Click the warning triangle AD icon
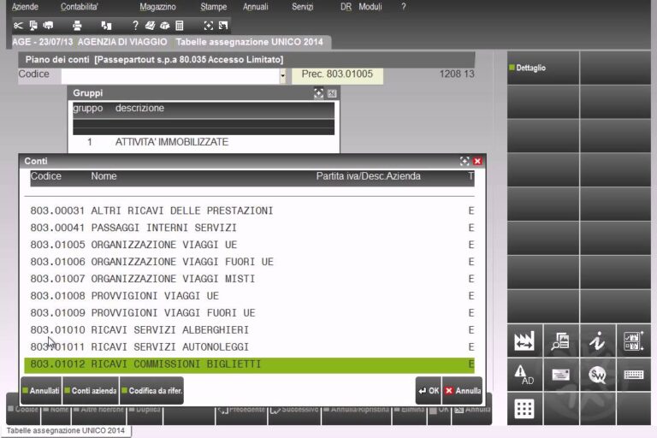Image resolution: width=657 pixels, height=438 pixels. (x=524, y=375)
